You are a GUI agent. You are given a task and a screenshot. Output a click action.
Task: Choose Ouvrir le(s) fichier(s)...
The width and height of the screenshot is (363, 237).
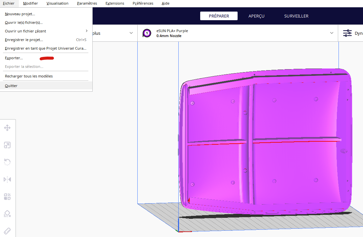(46, 23)
